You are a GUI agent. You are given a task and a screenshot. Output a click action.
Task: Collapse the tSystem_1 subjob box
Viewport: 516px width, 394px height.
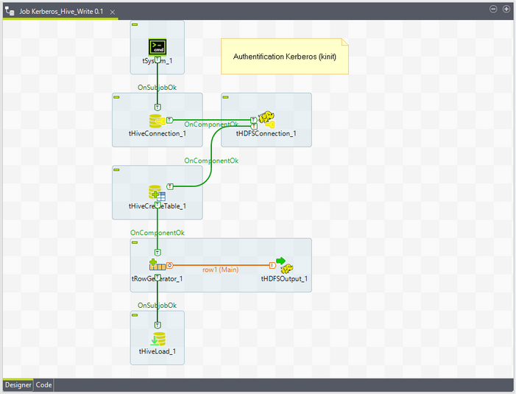(135, 25)
